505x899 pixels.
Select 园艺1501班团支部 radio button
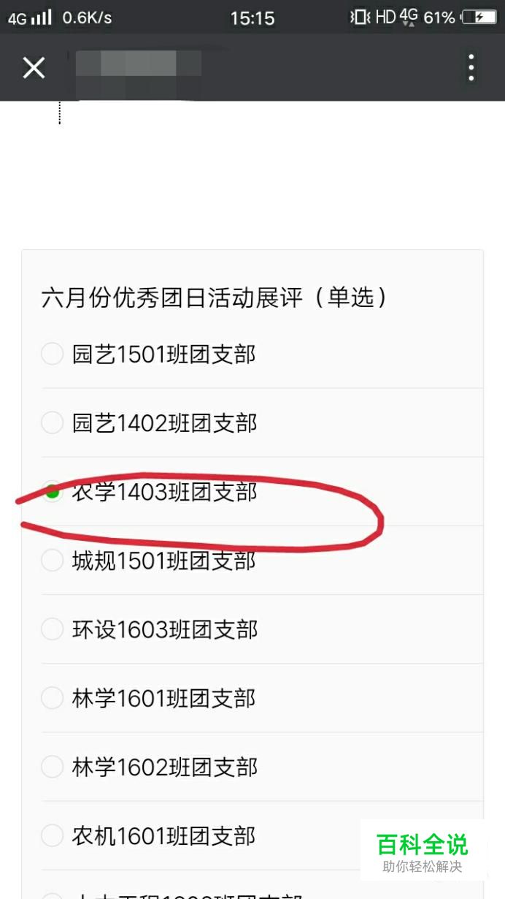(x=52, y=354)
